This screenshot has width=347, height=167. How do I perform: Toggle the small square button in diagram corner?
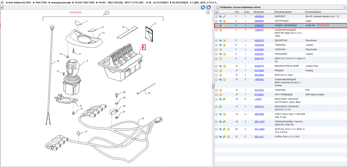[208, 12]
